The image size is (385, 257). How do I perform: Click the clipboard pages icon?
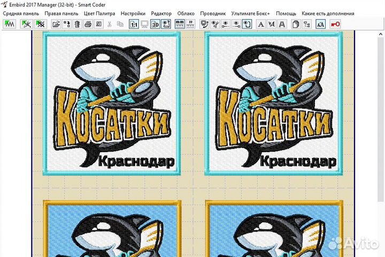click(296, 24)
